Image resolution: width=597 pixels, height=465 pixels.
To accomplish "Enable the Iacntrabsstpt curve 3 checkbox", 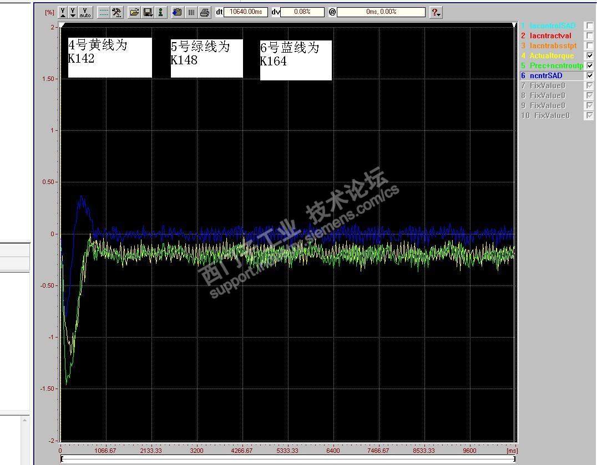I will (590, 45).
